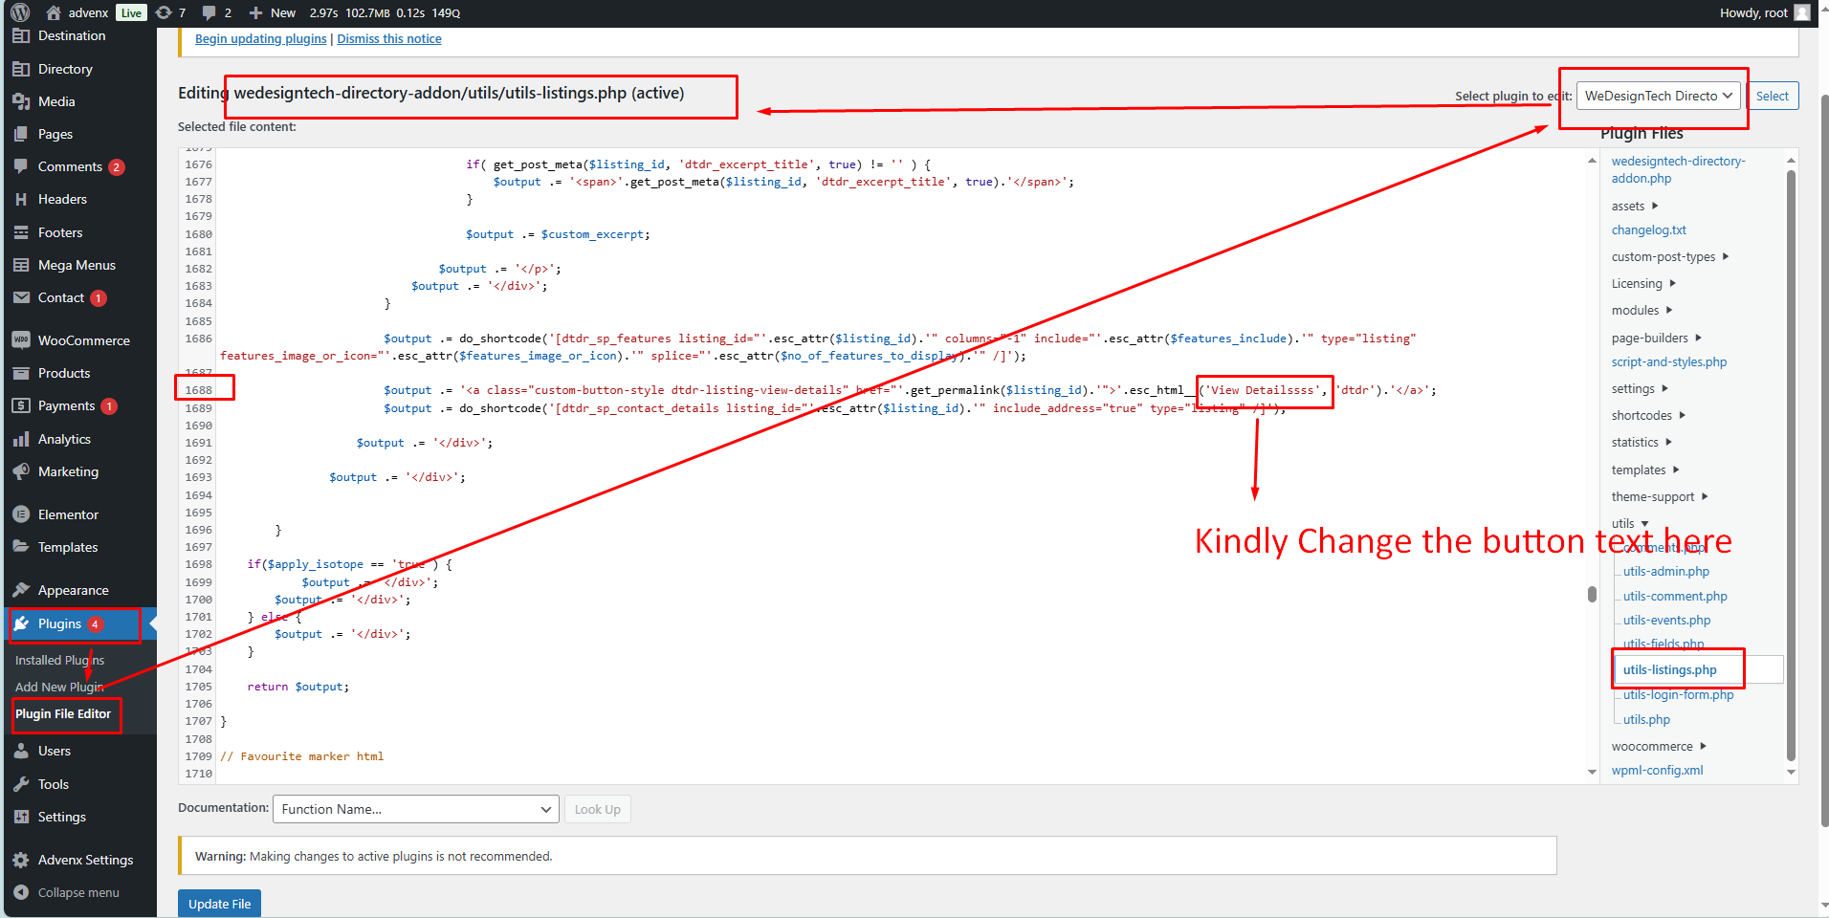Viewport: 1829px width, 918px height.
Task: Open utils-admin.php file
Action: 1665,571
